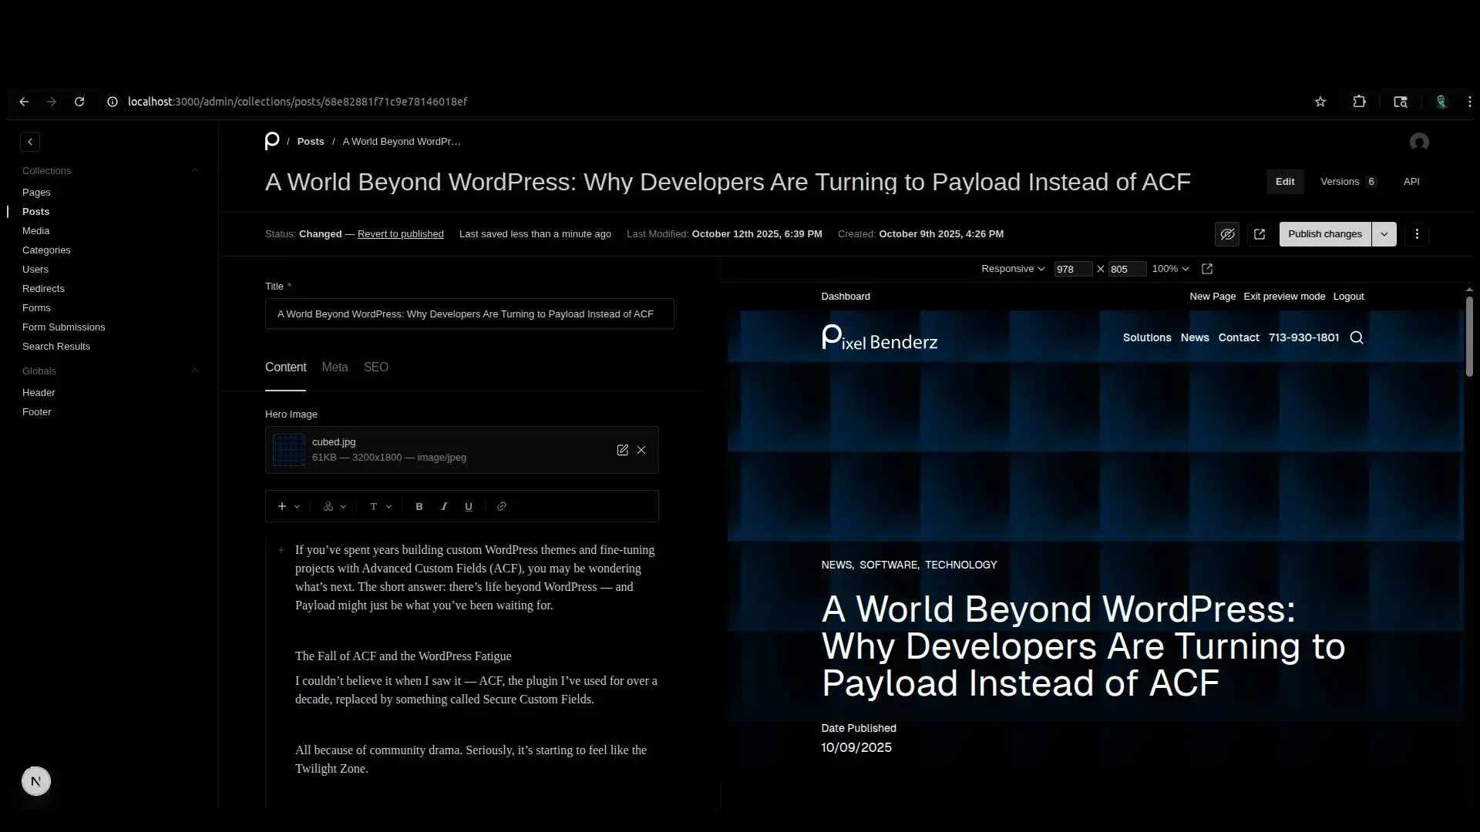Hide the live preview using the eye icon
The width and height of the screenshot is (1480, 832).
pos(1227,234)
